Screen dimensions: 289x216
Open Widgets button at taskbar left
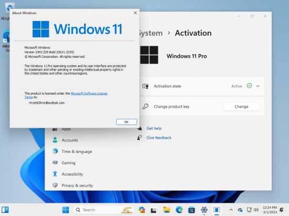click(5, 210)
